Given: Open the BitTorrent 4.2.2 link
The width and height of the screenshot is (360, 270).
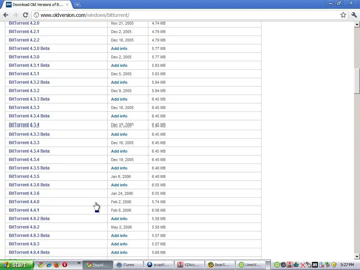Looking at the screenshot, I should (x=24, y=40).
